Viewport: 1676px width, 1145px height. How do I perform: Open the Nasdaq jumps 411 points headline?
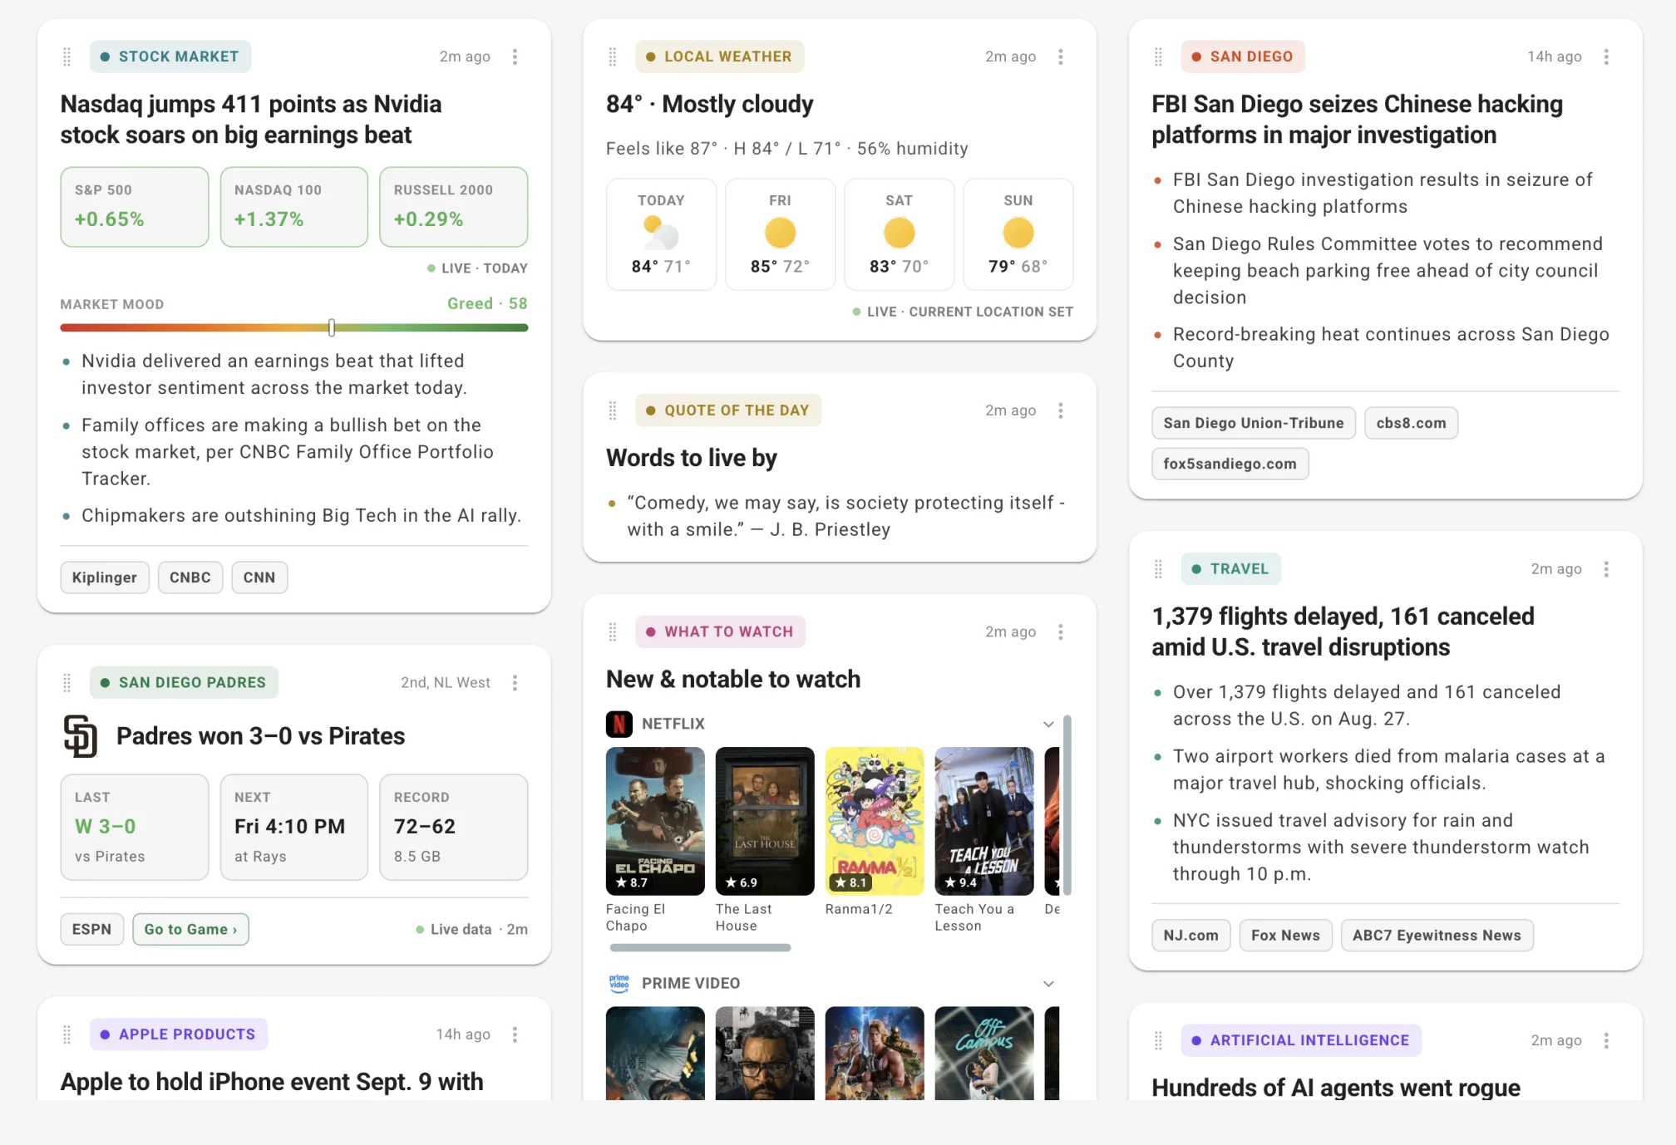tap(251, 120)
